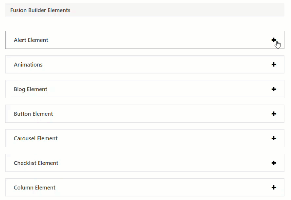Click the Fusion Builder Elements heading
This screenshot has height=200, width=291.
(x=40, y=10)
